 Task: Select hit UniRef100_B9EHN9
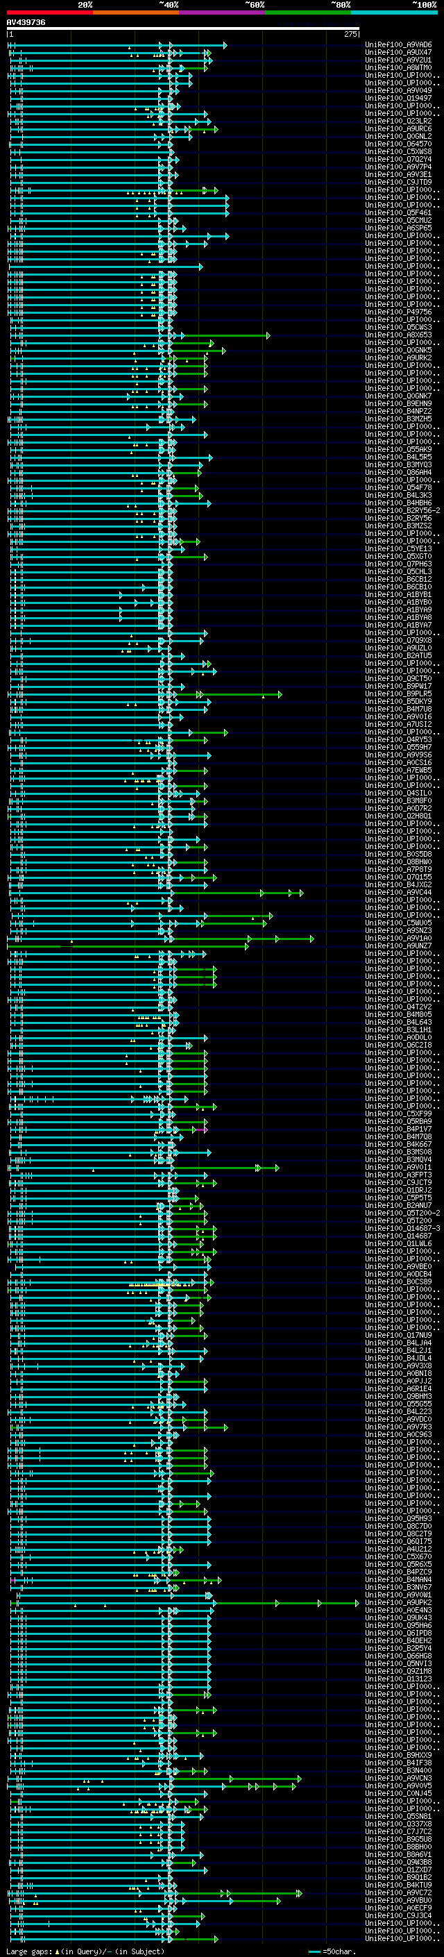pyautogui.click(x=398, y=403)
